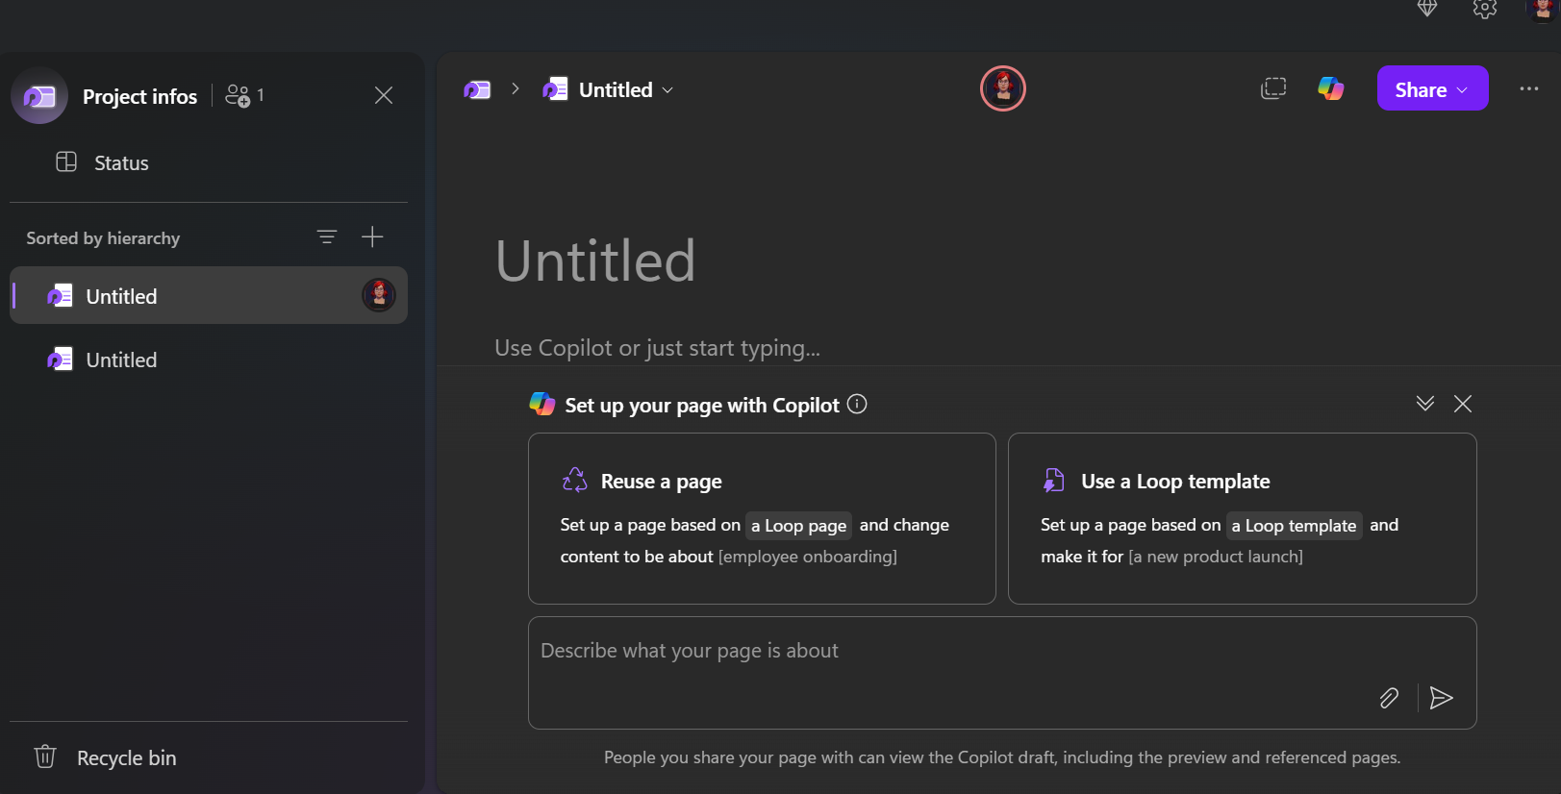Viewport: 1561px width, 794px height.
Task: Dismiss the Set up your page with Copilot panel
Action: pyautogui.click(x=1463, y=404)
